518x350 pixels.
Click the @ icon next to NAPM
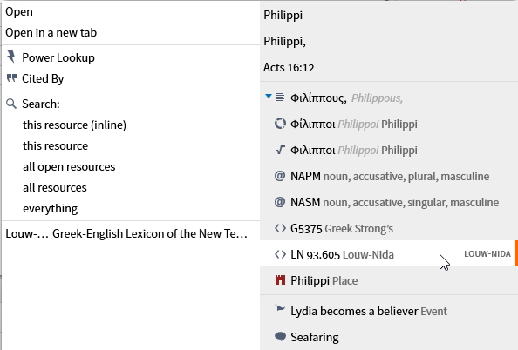coord(280,176)
